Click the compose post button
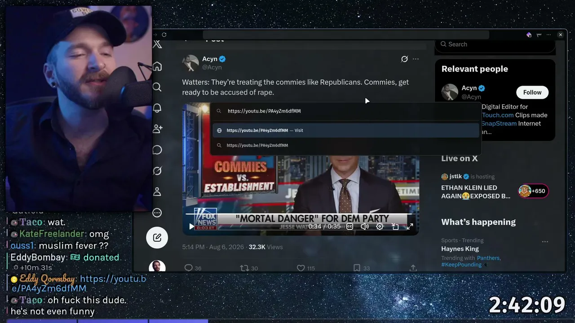 pos(157,238)
